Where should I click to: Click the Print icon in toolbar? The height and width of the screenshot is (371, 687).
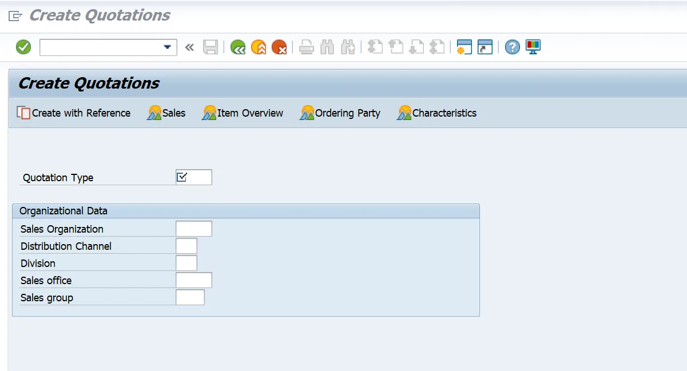click(x=307, y=47)
